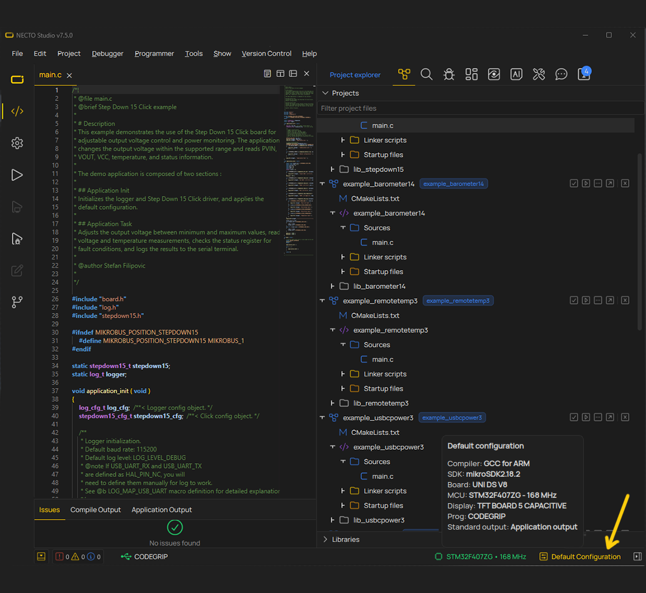Screen dimensions: 646x593
Task: Open the Programmer menu
Action: pos(154,53)
